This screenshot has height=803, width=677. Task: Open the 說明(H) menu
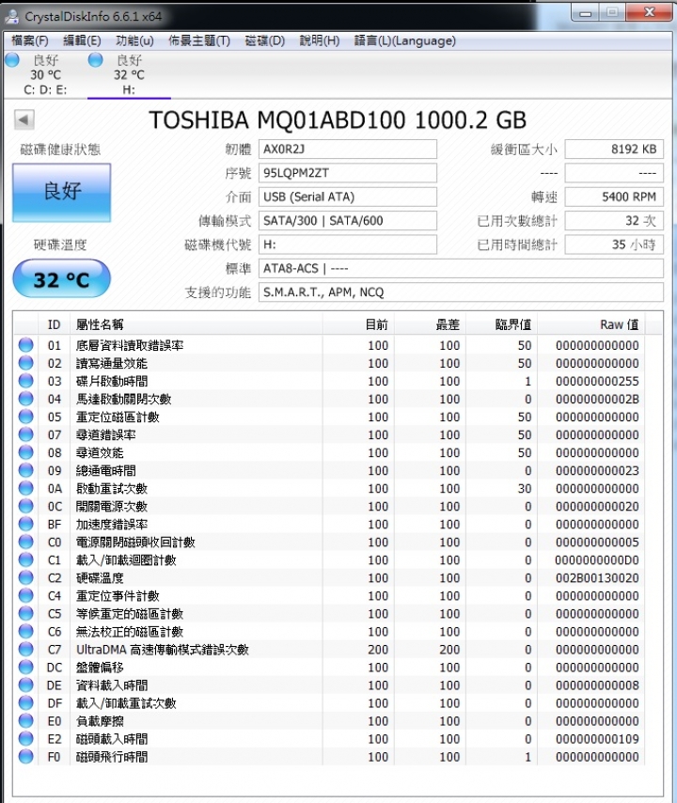pos(320,40)
